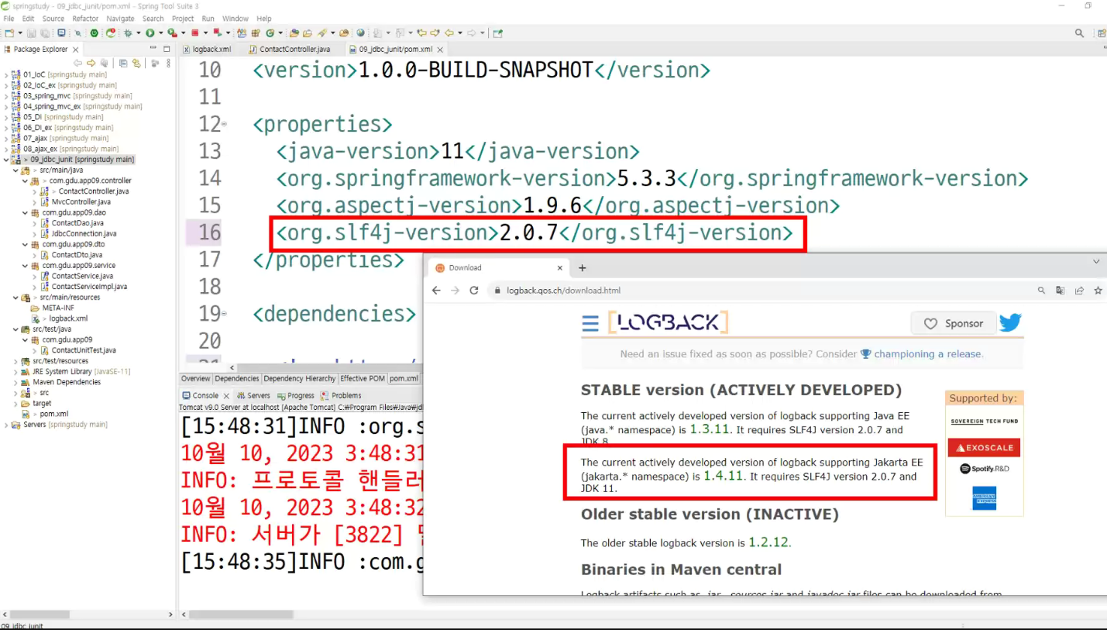Click Package Explorer view menu dots icon
Image resolution: width=1107 pixels, height=630 pixels.
coord(168,64)
